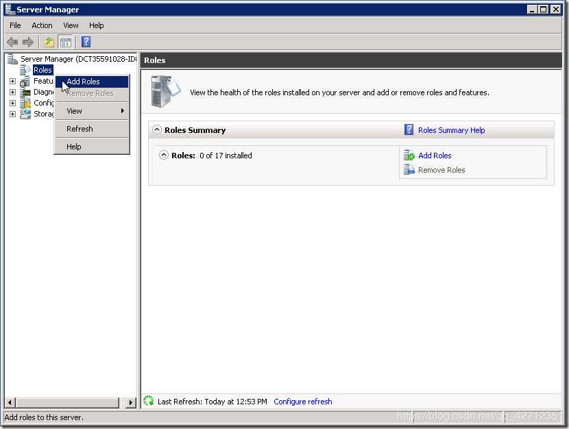Click the Forward arrow toolbar icon

tap(28, 42)
